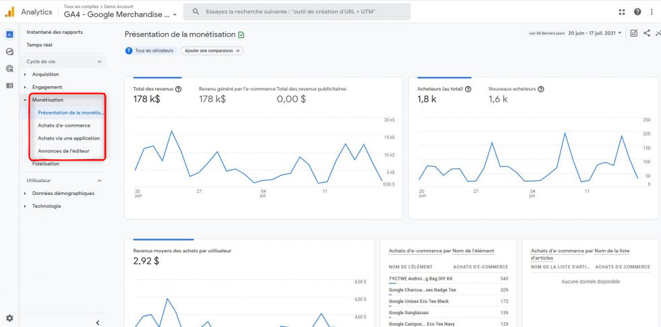Collapse the Monétisation tree item

[26, 100]
